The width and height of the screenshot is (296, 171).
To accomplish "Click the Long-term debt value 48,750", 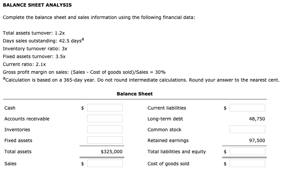I will 257,119.
